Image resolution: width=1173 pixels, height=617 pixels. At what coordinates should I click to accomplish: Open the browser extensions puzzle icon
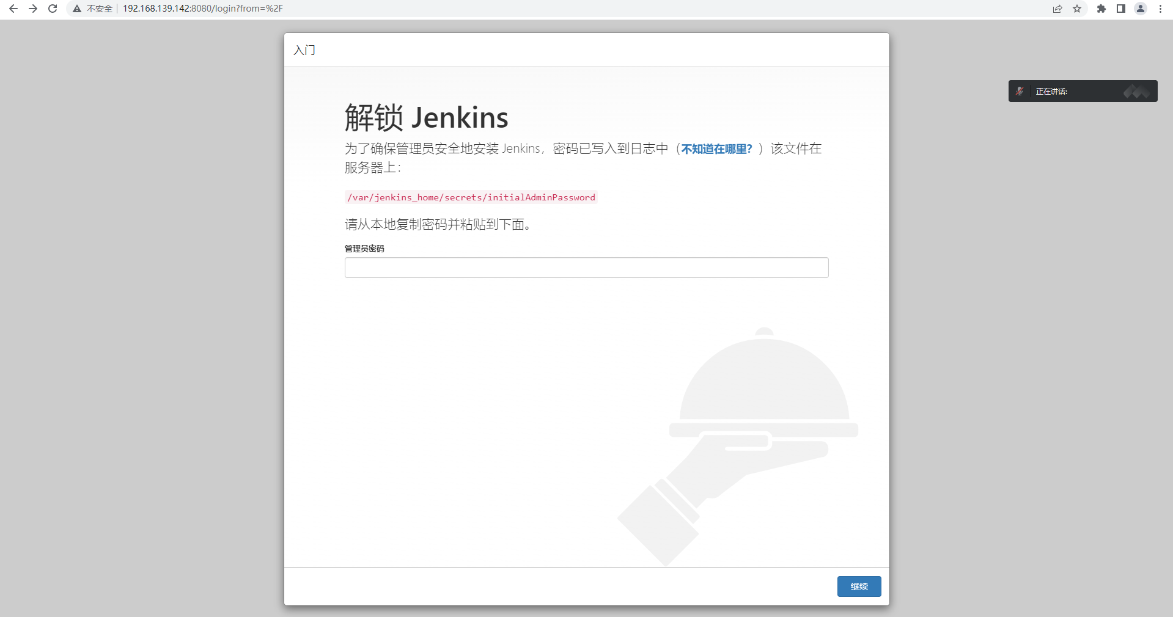(x=1101, y=9)
